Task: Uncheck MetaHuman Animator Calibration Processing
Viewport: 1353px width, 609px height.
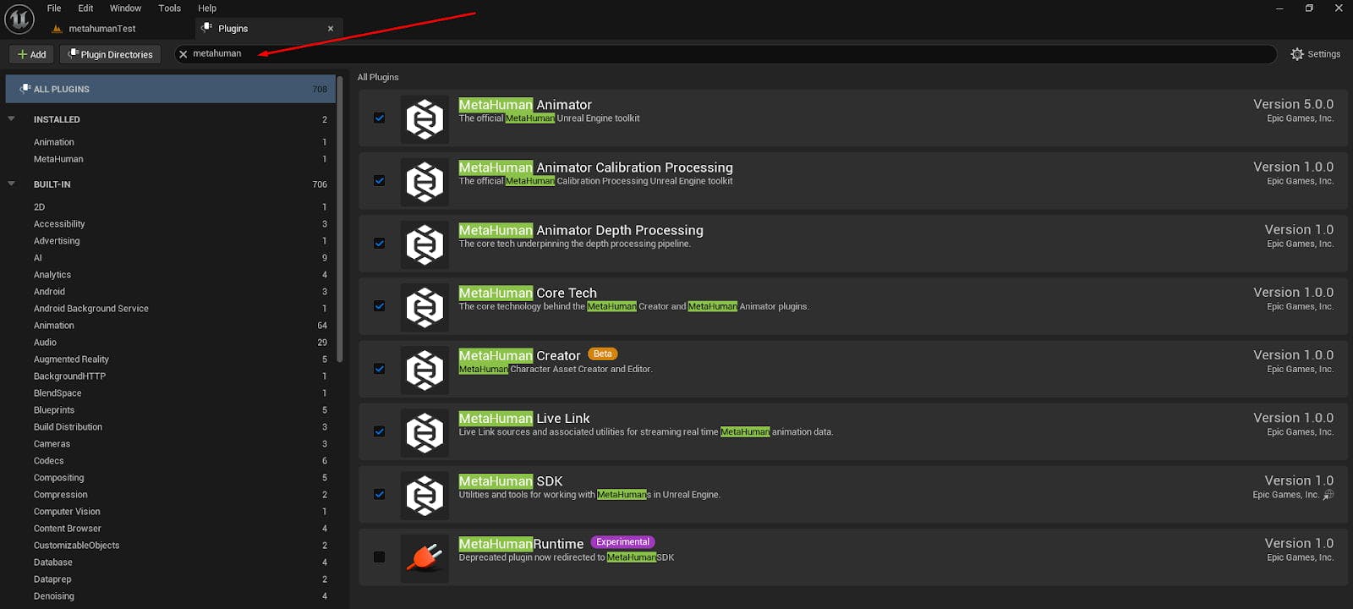Action: (379, 181)
